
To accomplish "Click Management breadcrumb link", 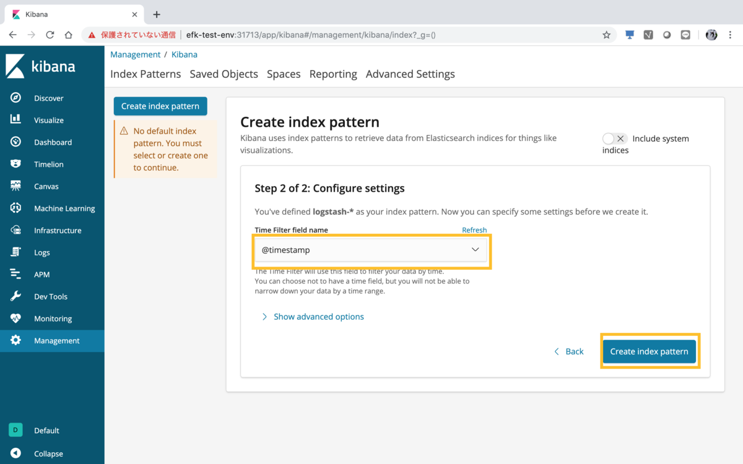I will (x=135, y=54).
